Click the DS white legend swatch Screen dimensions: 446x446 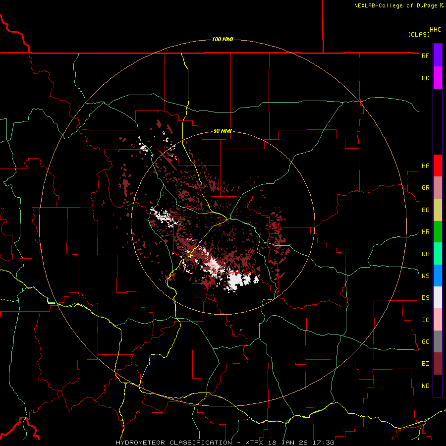[x=438, y=297]
